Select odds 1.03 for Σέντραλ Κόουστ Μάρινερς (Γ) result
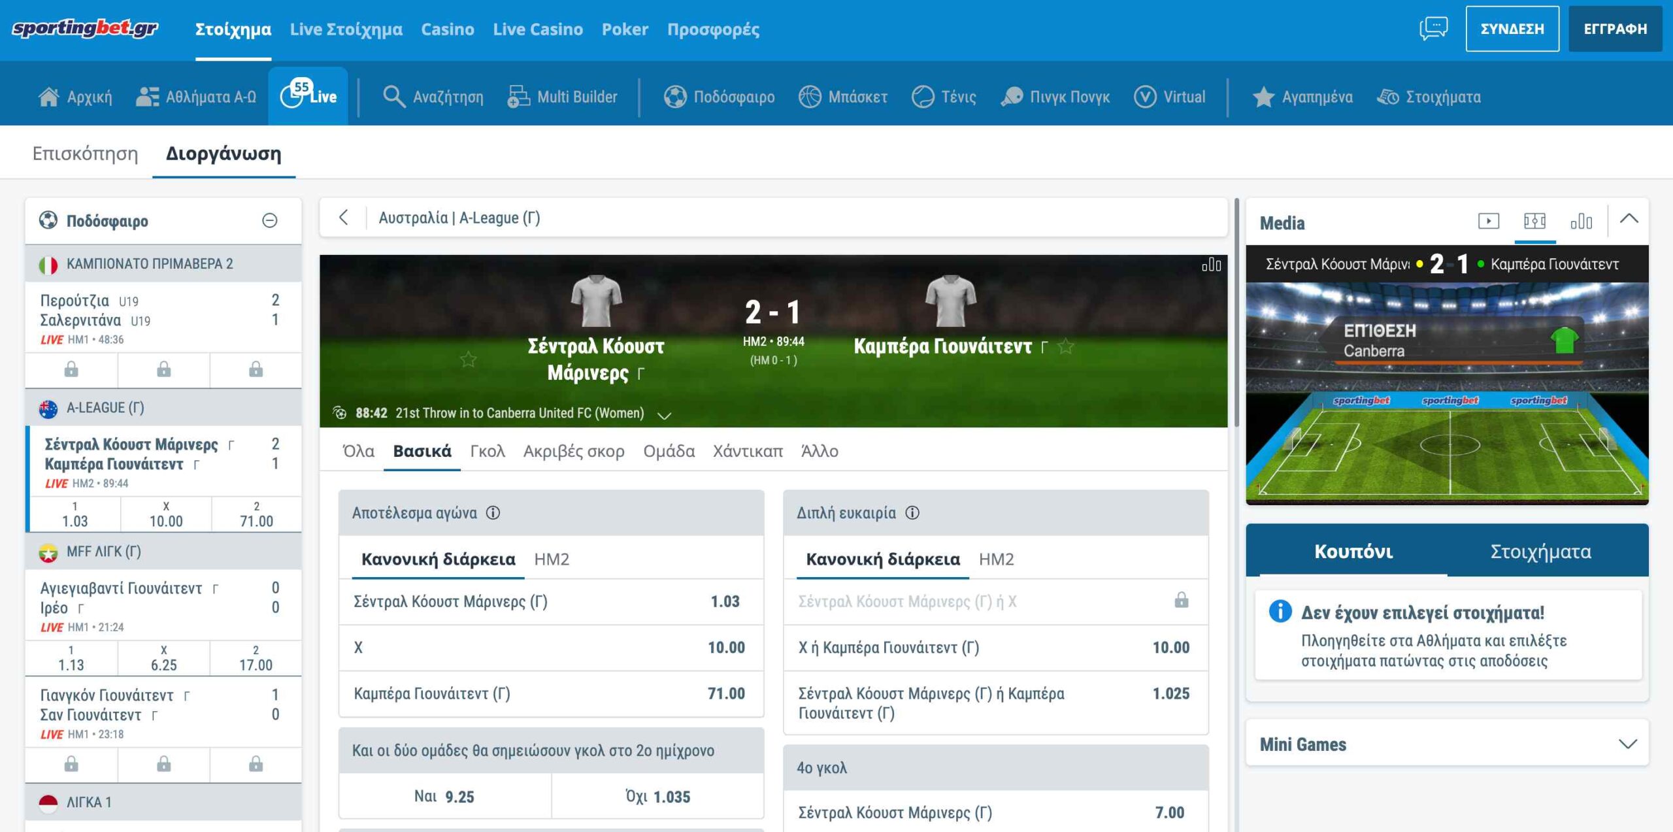 pos(552,601)
